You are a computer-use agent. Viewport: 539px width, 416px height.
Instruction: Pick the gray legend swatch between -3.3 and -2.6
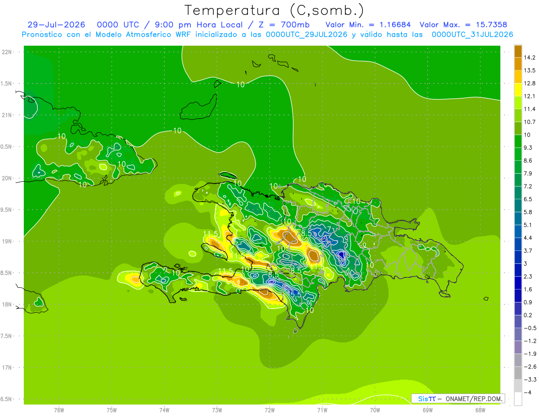click(x=518, y=372)
